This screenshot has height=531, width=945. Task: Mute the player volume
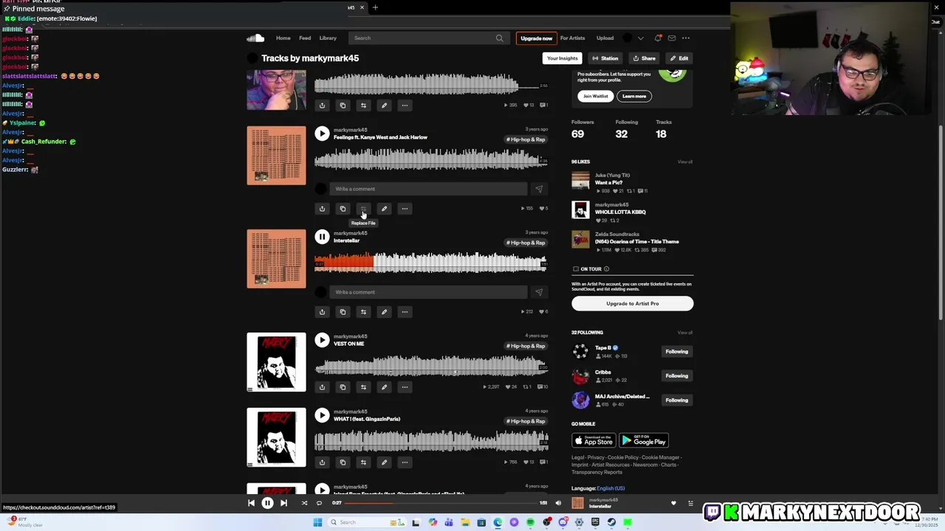coord(558,503)
